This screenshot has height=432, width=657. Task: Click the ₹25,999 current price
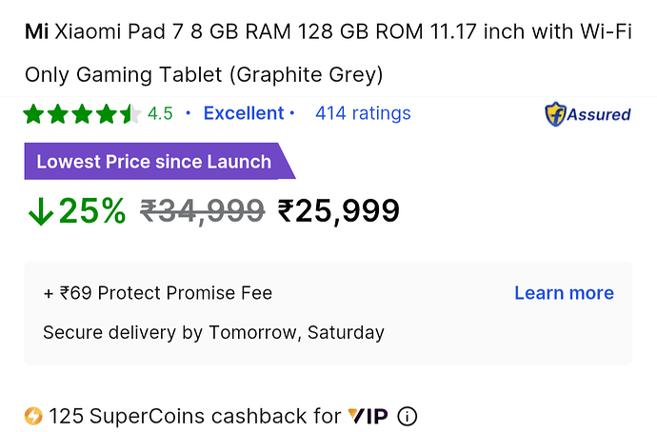[x=339, y=211]
